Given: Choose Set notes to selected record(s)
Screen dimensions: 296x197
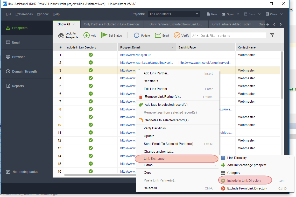Looking at the screenshot, I should [178, 120].
